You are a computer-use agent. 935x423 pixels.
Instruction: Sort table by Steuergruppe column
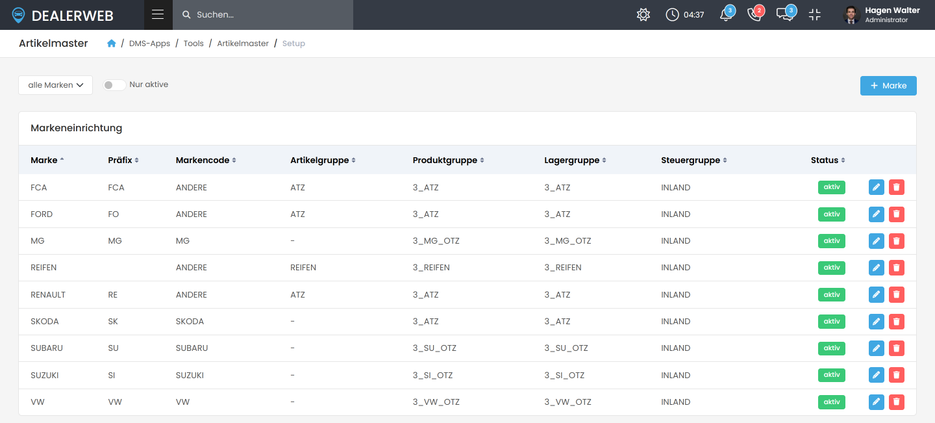694,160
